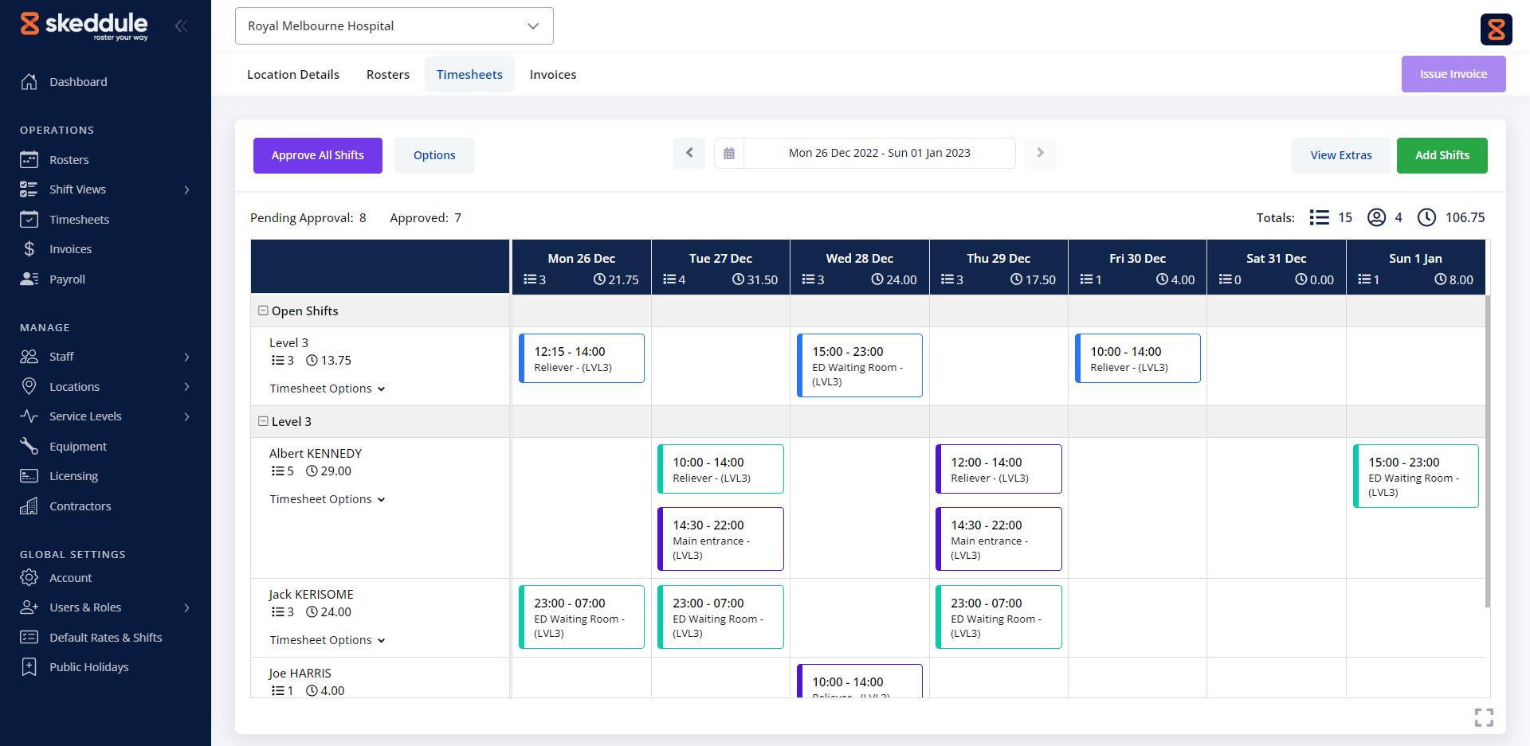This screenshot has height=746, width=1530.
Task: Open Public Holidays settings
Action: click(88, 667)
